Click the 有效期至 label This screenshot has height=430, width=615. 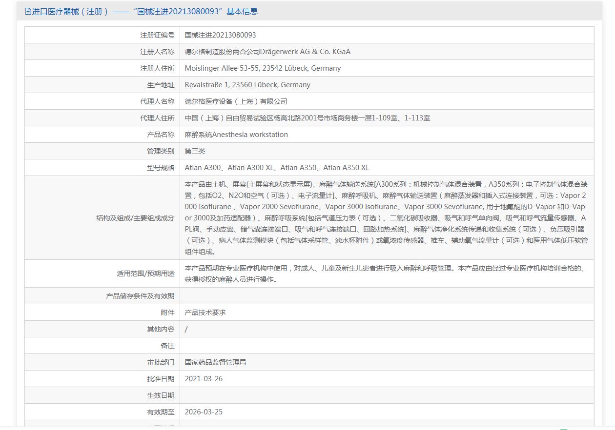(161, 412)
